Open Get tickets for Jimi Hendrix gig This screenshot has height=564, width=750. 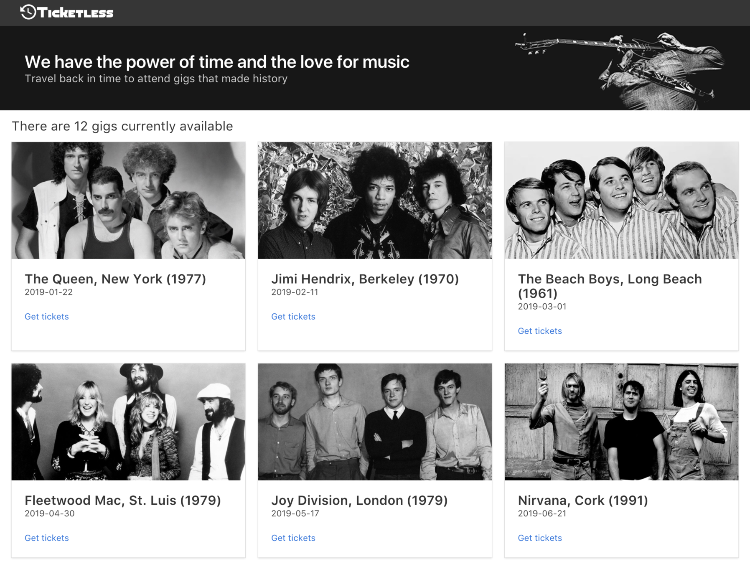pyautogui.click(x=293, y=317)
